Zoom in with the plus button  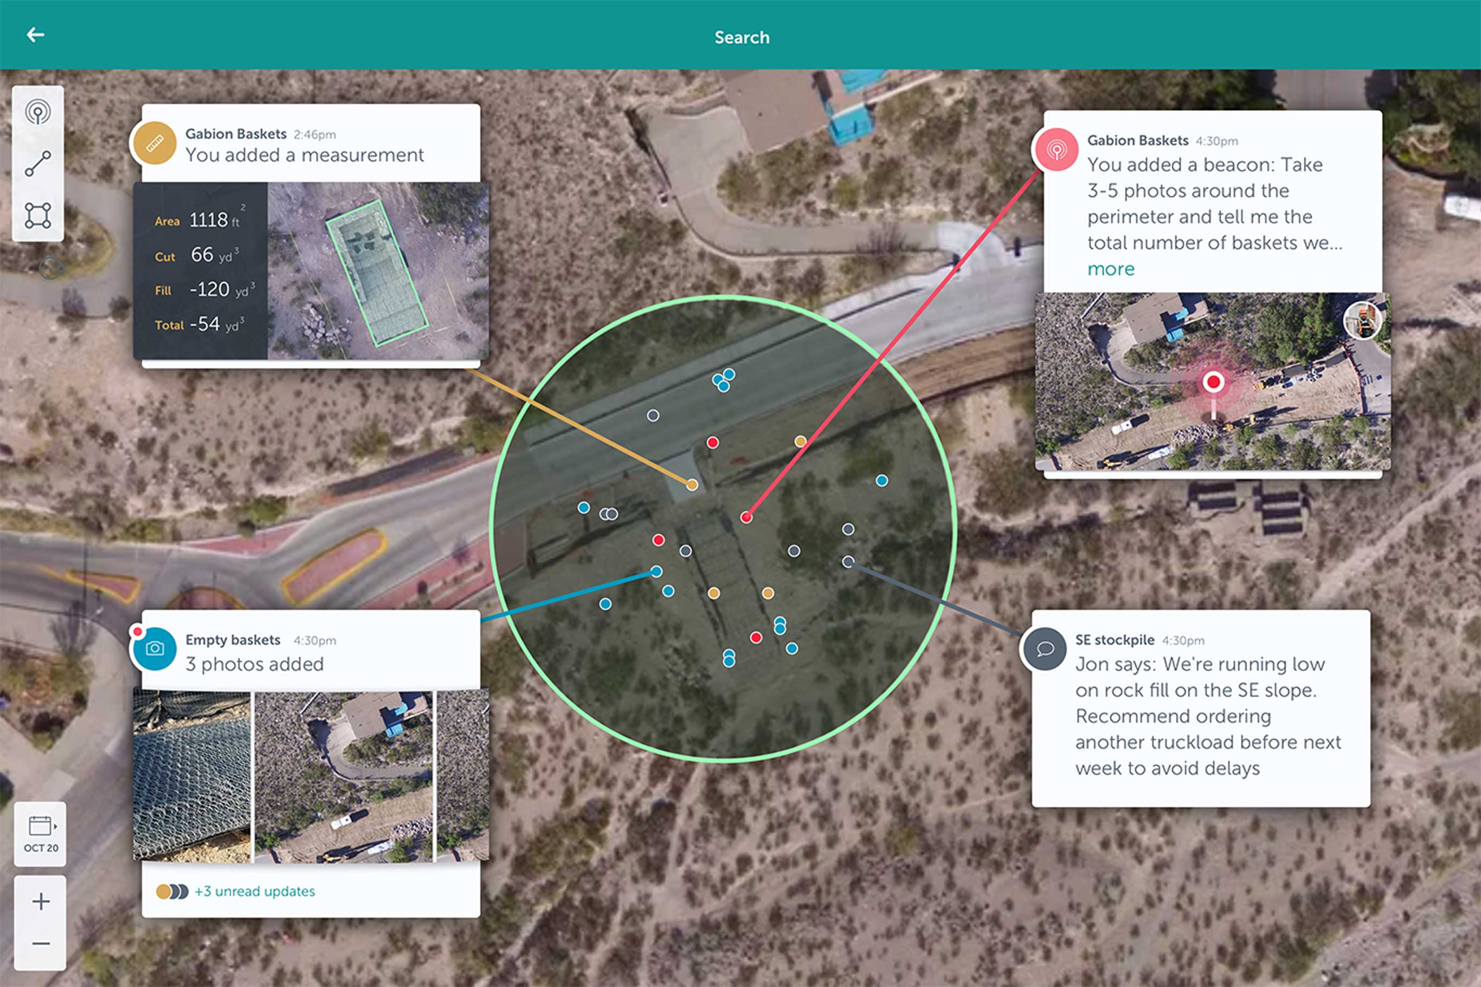click(x=40, y=901)
